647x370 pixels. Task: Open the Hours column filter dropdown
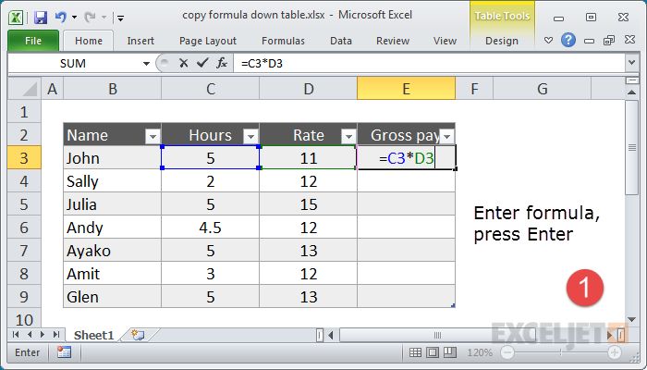click(x=250, y=136)
